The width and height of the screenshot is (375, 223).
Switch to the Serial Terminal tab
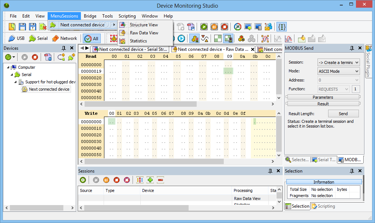(324, 160)
